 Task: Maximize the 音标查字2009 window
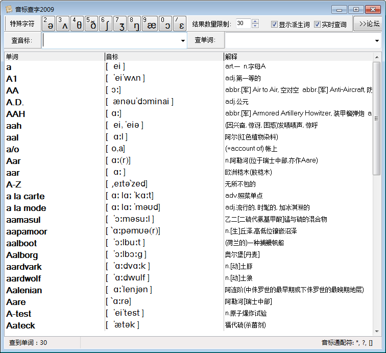(356, 10)
